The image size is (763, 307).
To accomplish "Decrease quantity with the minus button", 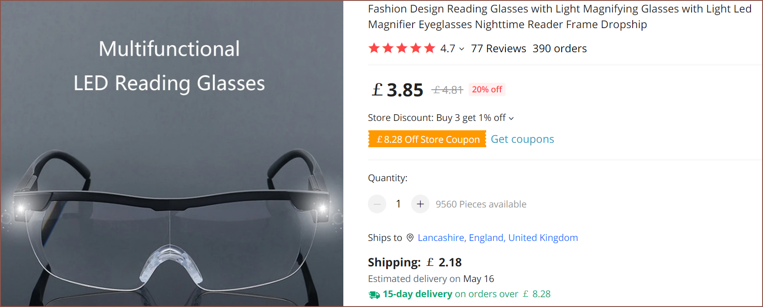I will [x=377, y=204].
